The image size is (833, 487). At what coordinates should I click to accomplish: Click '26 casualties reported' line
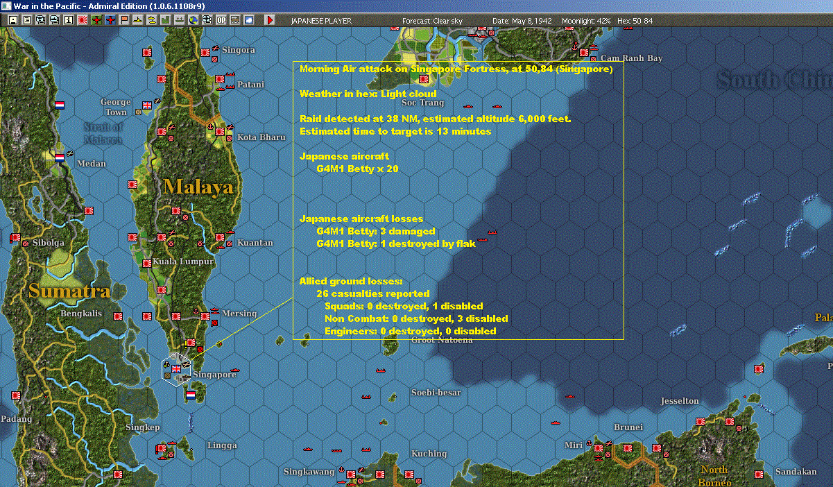(372, 293)
